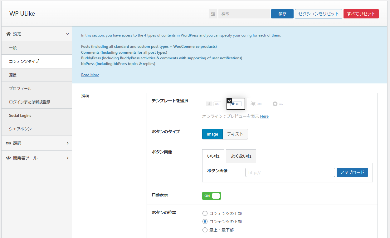Select コンテンツの上部 radio button
The image size is (390, 238).
[205, 213]
